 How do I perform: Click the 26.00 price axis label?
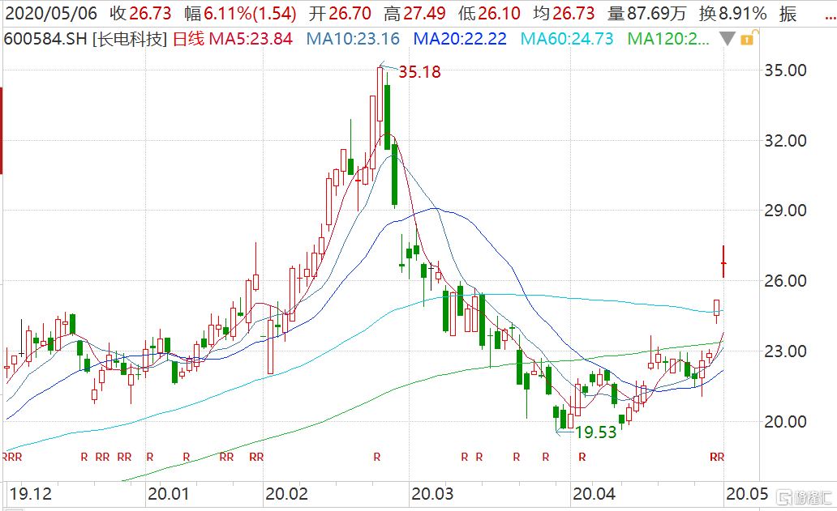pos(785,281)
